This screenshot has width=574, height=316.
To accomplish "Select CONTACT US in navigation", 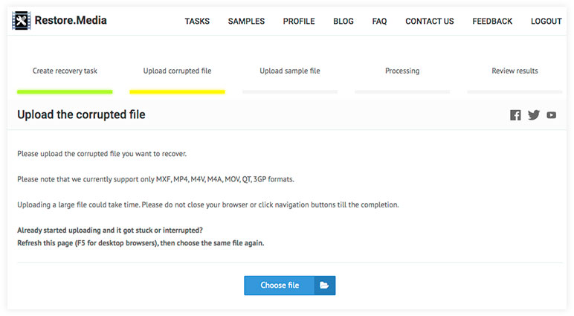I will pyautogui.click(x=430, y=22).
